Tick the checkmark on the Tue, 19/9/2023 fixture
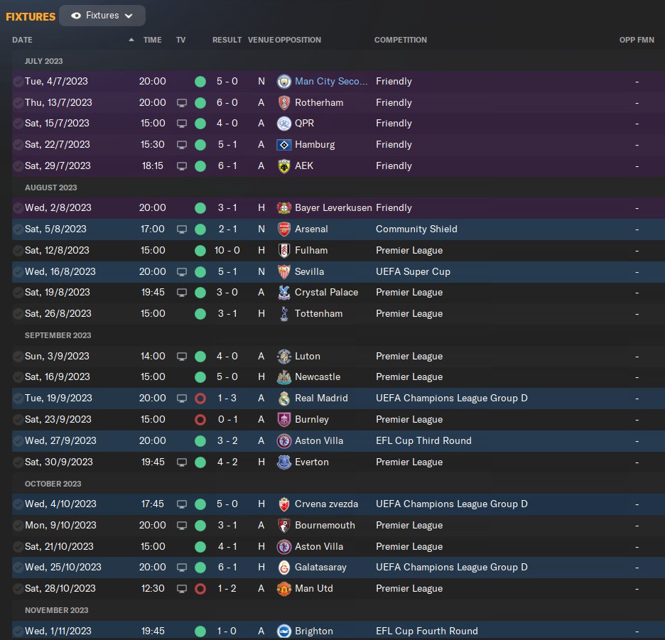This screenshot has height=640, width=665. click(18, 398)
